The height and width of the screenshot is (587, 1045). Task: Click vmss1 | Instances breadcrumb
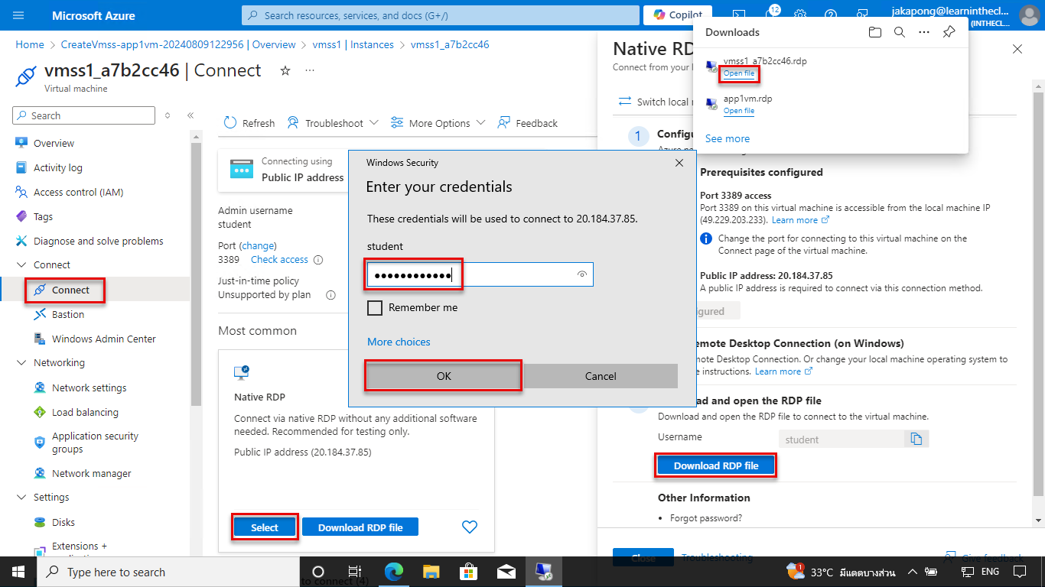(353, 44)
